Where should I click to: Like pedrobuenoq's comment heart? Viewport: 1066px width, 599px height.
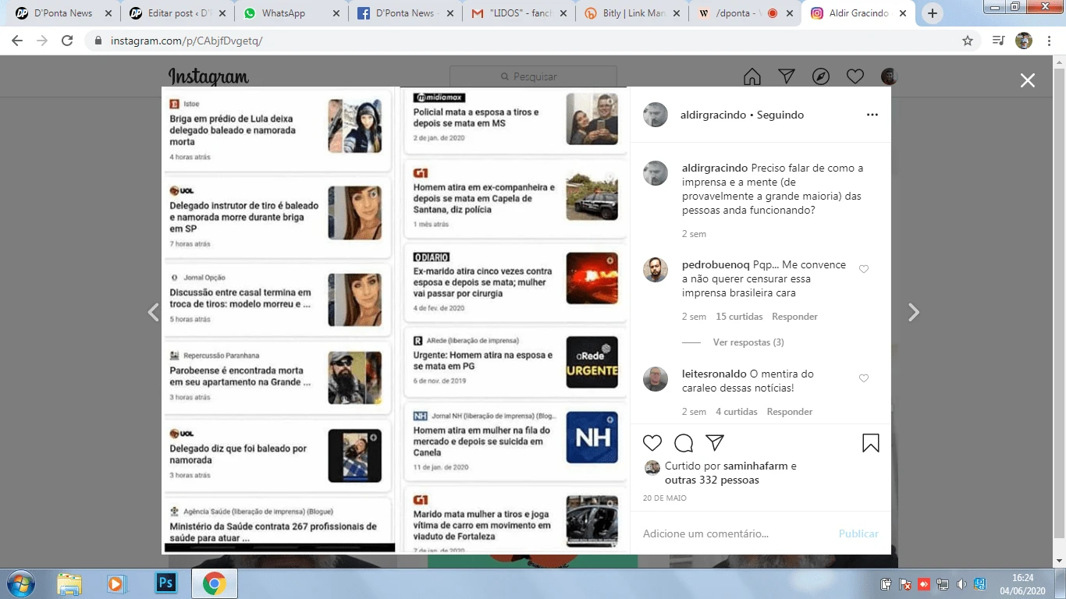[x=864, y=269]
